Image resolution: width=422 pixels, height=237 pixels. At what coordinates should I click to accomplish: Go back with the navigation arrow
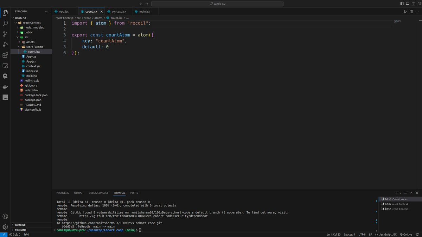(x=141, y=4)
